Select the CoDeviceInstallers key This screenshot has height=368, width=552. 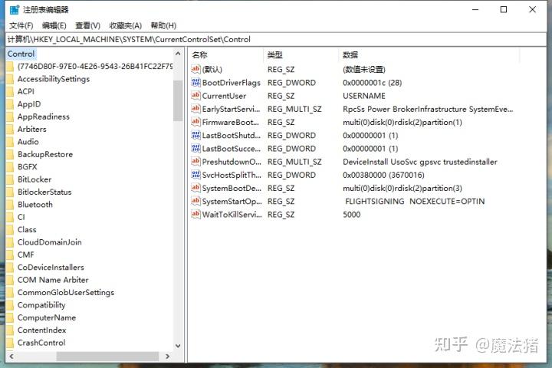51,268
